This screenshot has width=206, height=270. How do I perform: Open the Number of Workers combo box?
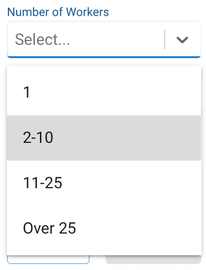[104, 39]
